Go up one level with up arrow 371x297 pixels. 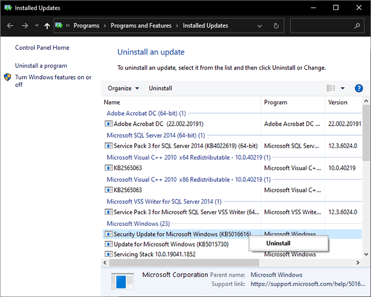[47, 26]
